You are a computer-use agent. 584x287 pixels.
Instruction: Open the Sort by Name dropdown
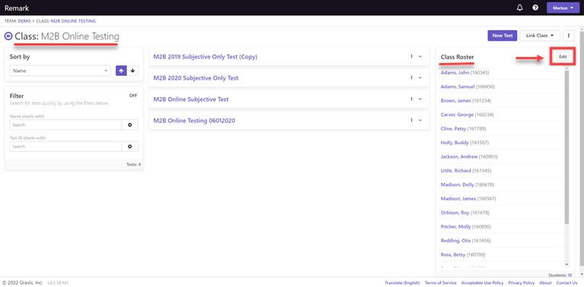point(60,71)
